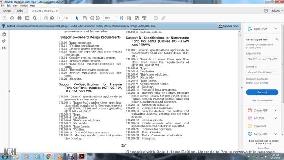284x160 pixels.
Task: Click Change document language link
Action: [264, 83]
